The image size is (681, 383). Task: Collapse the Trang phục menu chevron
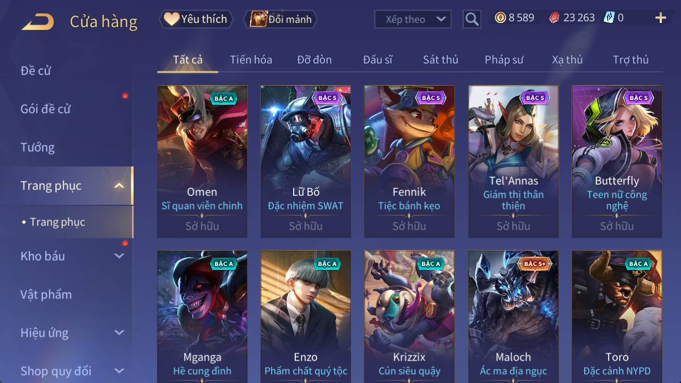[x=119, y=186]
